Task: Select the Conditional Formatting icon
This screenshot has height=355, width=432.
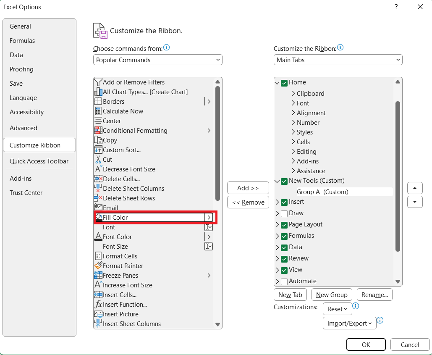Action: pyautogui.click(x=98, y=130)
